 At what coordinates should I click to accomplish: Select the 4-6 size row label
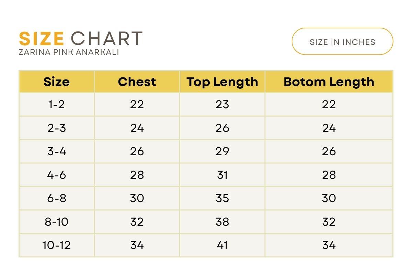(x=57, y=175)
